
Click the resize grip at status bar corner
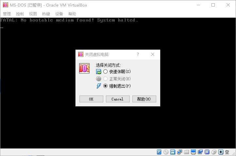(x=234, y=154)
